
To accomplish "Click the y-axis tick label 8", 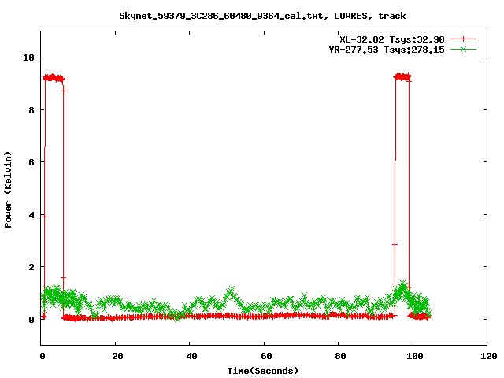I will click(x=31, y=110).
